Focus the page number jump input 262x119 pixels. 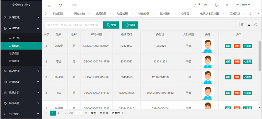pos(79,113)
